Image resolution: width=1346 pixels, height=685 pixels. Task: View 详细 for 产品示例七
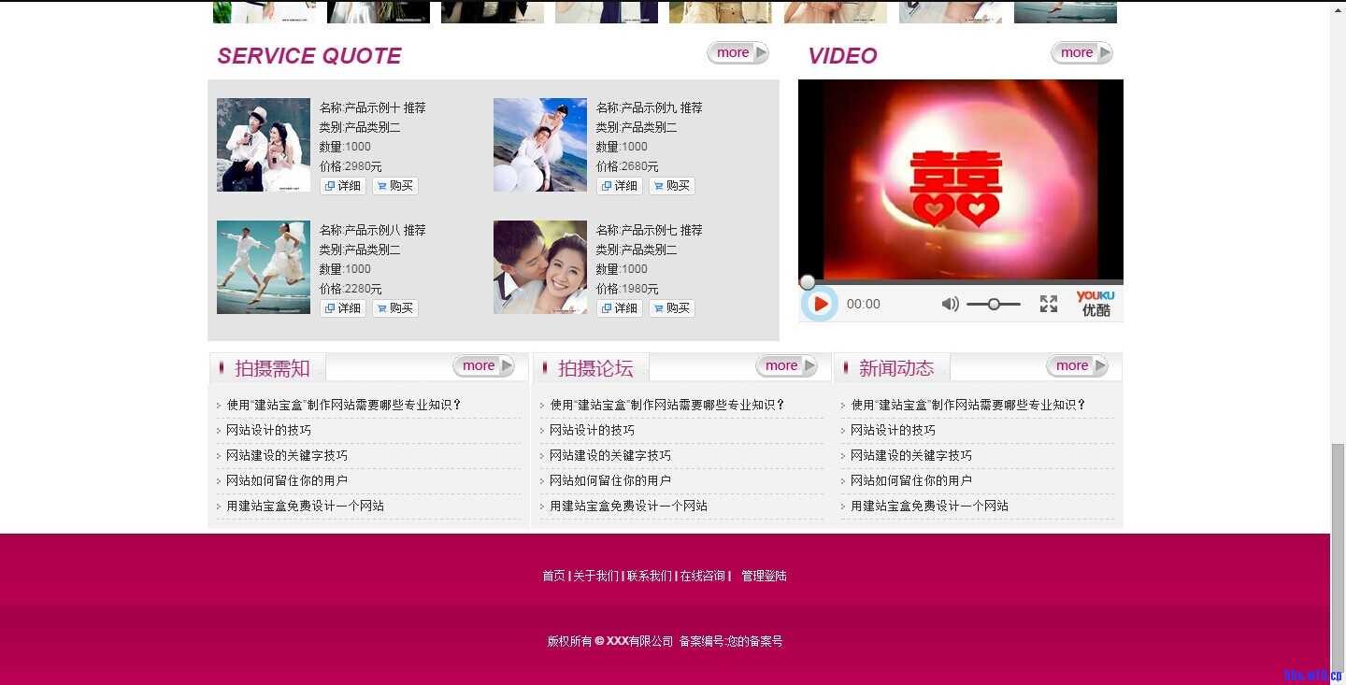pyautogui.click(x=620, y=308)
